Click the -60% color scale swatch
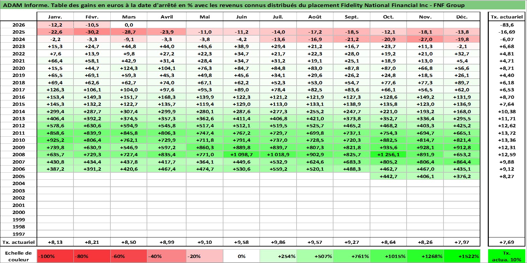 click(x=129, y=256)
